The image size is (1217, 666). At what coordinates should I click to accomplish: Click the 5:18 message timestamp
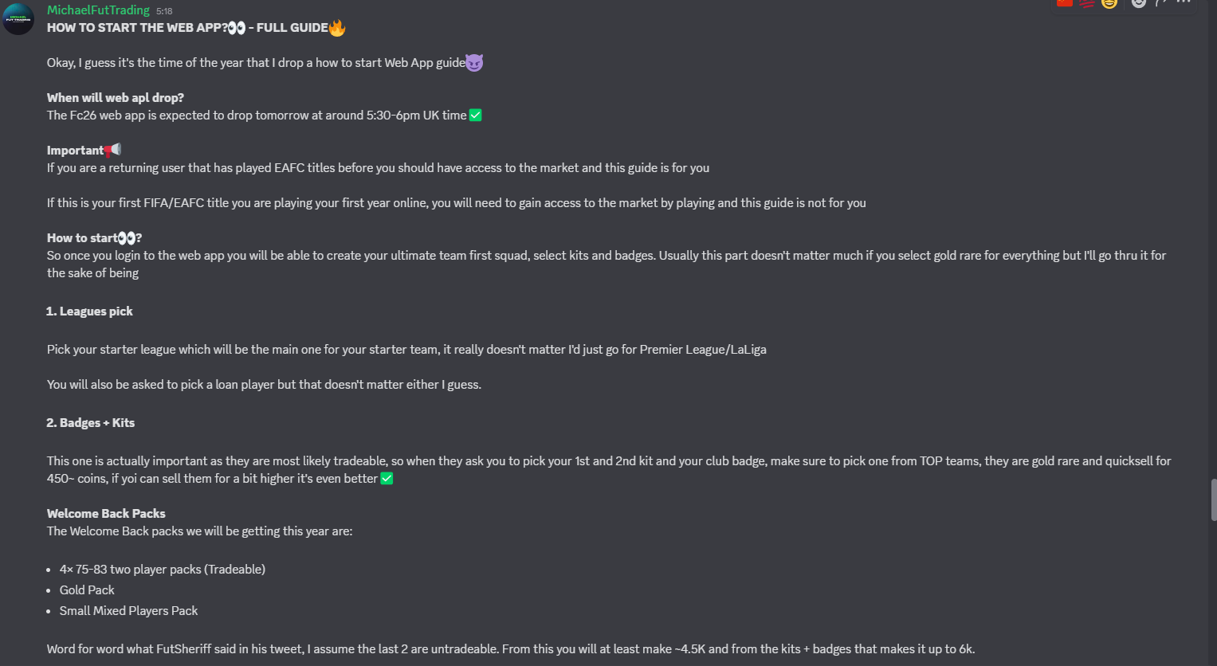coord(164,11)
